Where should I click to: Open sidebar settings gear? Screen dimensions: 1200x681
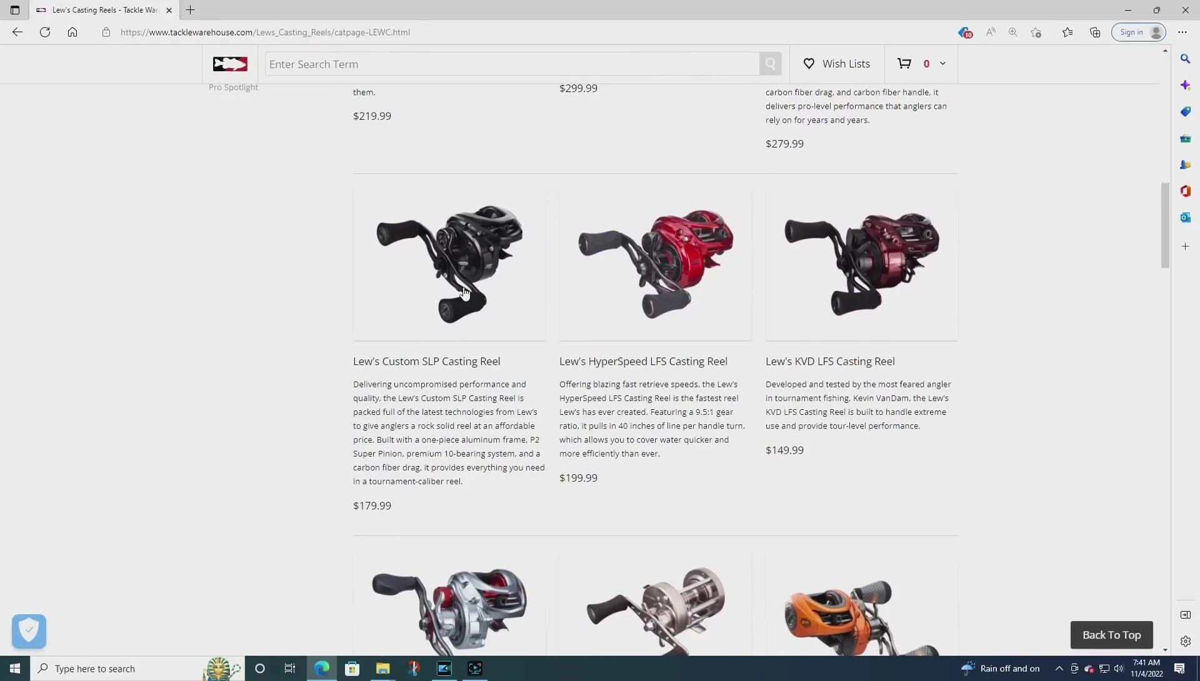point(1186,641)
